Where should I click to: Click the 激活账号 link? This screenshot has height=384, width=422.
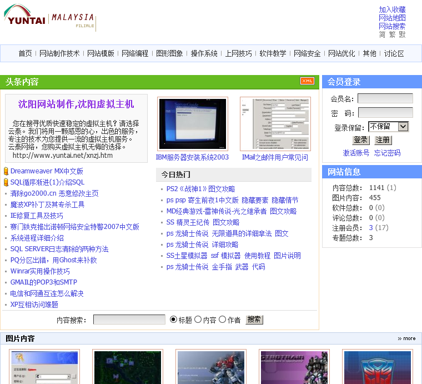(356, 153)
